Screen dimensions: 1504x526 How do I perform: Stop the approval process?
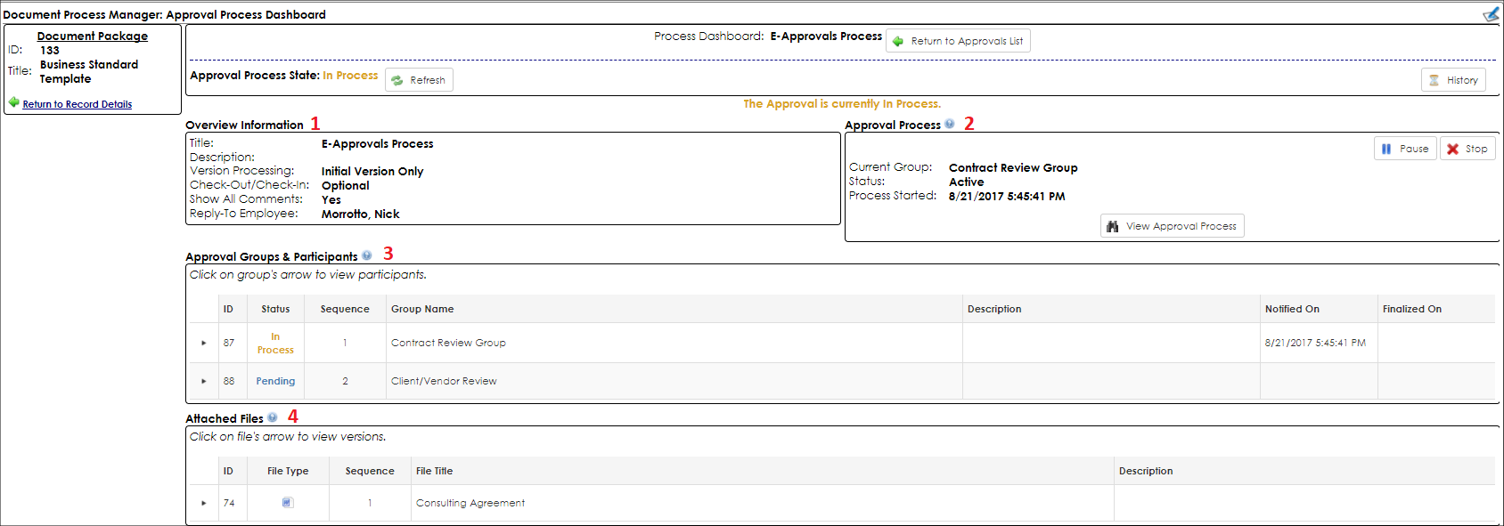click(x=1467, y=149)
